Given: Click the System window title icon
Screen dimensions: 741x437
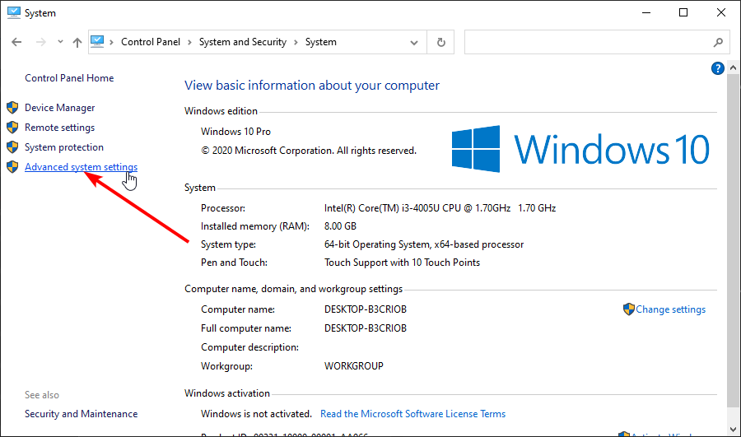Looking at the screenshot, I should (14, 12).
